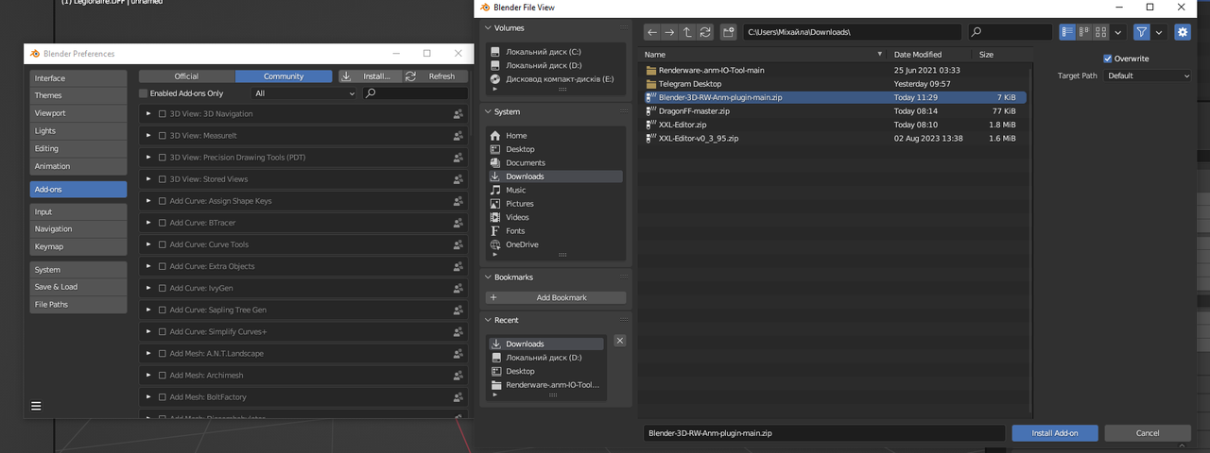Click the add-on search field
Image resolution: width=1210 pixels, height=453 pixels.
click(416, 93)
